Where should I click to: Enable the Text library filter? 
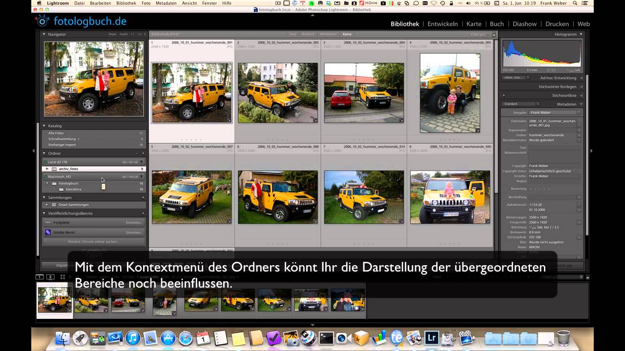point(292,34)
